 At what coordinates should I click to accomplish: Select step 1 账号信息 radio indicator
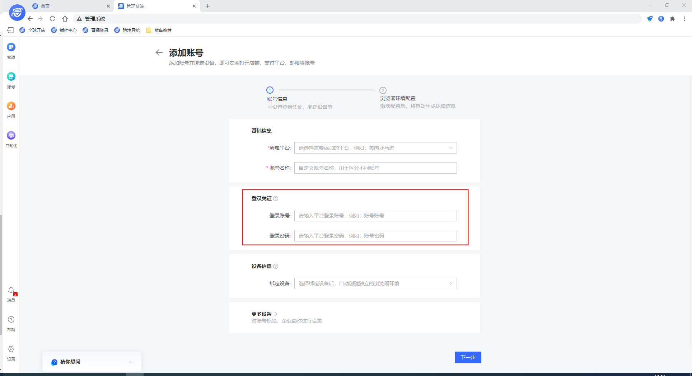(x=270, y=90)
